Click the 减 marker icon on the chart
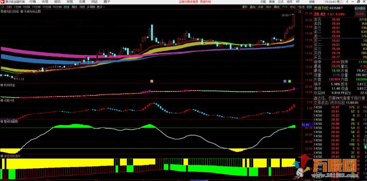Viewport: 367px width, 181px height. pyautogui.click(x=289, y=81)
